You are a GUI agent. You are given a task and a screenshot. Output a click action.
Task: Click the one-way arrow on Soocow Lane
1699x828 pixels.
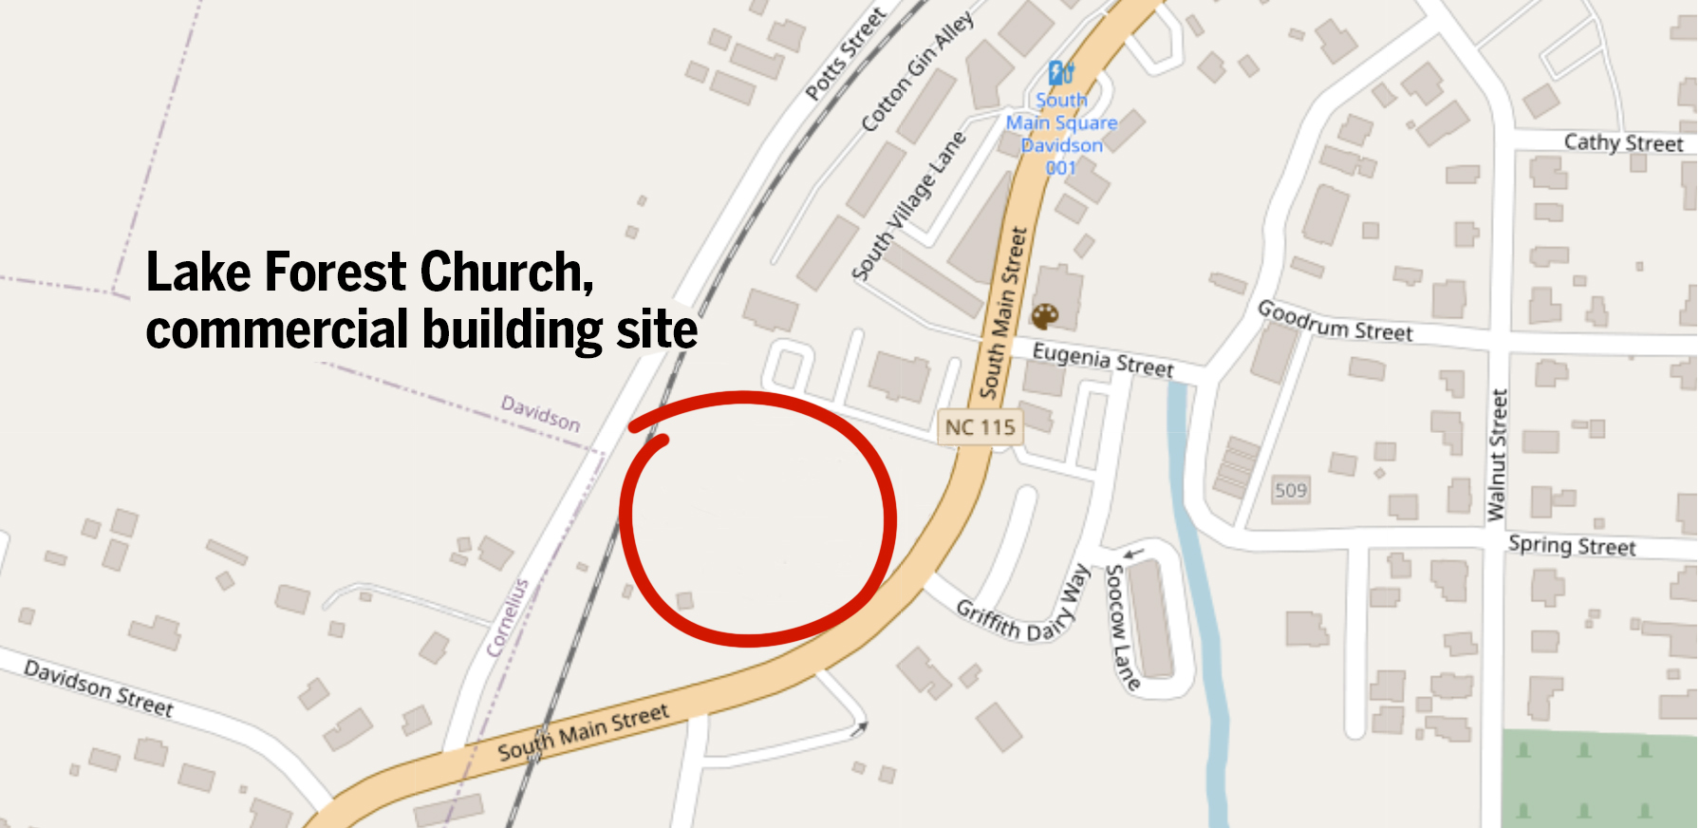click(1134, 553)
